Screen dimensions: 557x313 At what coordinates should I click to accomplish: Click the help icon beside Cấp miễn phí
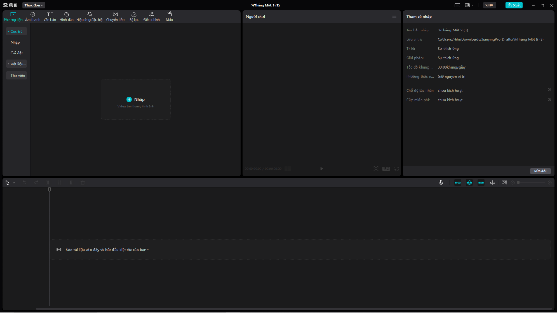549,100
